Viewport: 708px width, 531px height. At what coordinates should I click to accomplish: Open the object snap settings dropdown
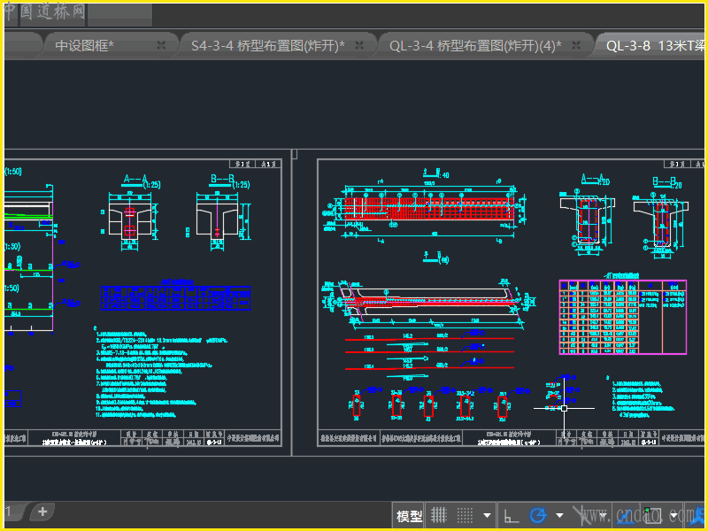pyautogui.click(x=673, y=515)
